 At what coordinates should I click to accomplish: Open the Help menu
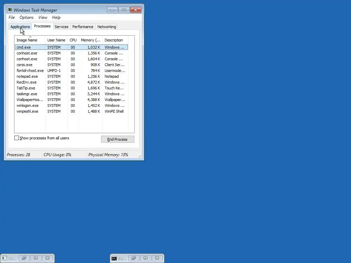point(56,17)
